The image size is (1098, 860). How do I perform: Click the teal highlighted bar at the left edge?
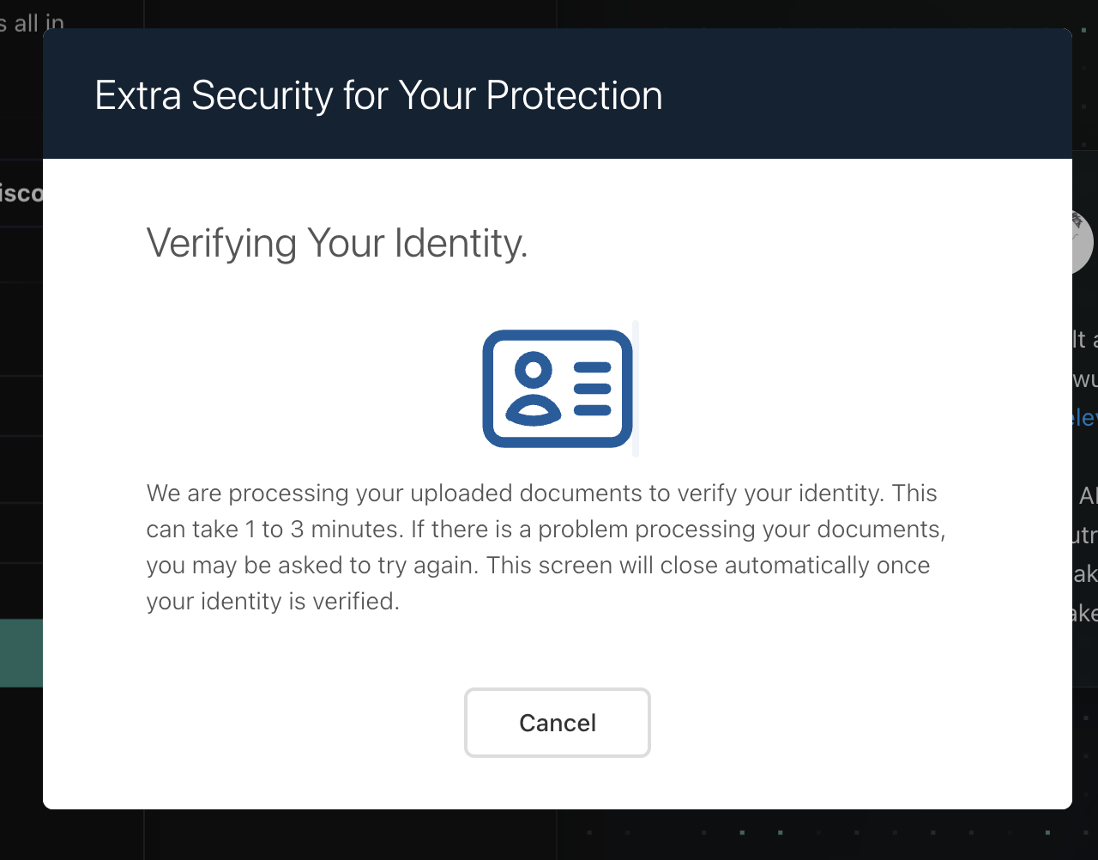pos(21,652)
